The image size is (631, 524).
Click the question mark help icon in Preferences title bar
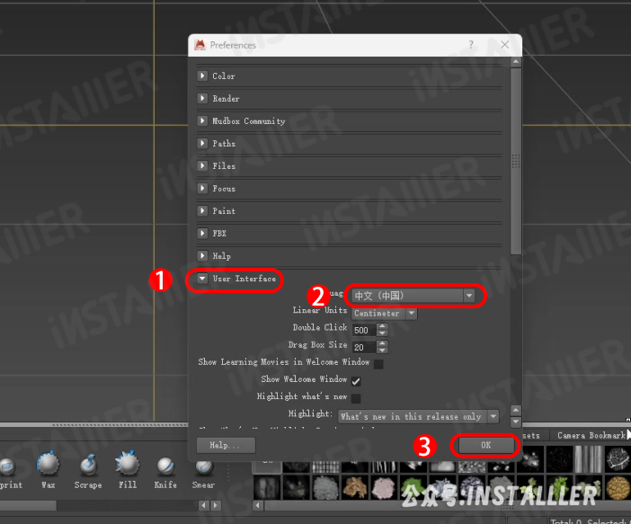[471, 45]
